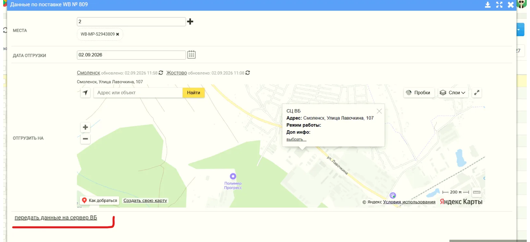The width and height of the screenshot is (530, 242).
Task: Focus the Адрес или объект search field
Action: click(138, 93)
